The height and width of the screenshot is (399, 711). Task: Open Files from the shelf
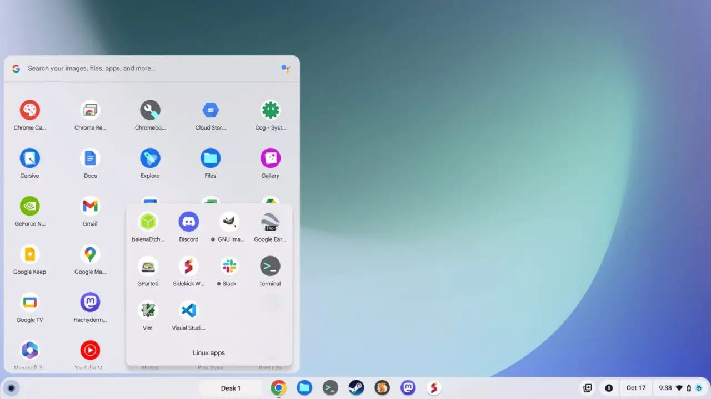click(x=304, y=388)
